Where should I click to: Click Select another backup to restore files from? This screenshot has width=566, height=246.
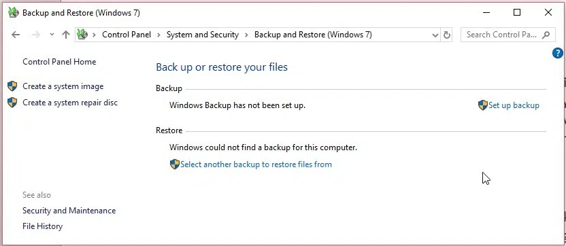click(256, 164)
